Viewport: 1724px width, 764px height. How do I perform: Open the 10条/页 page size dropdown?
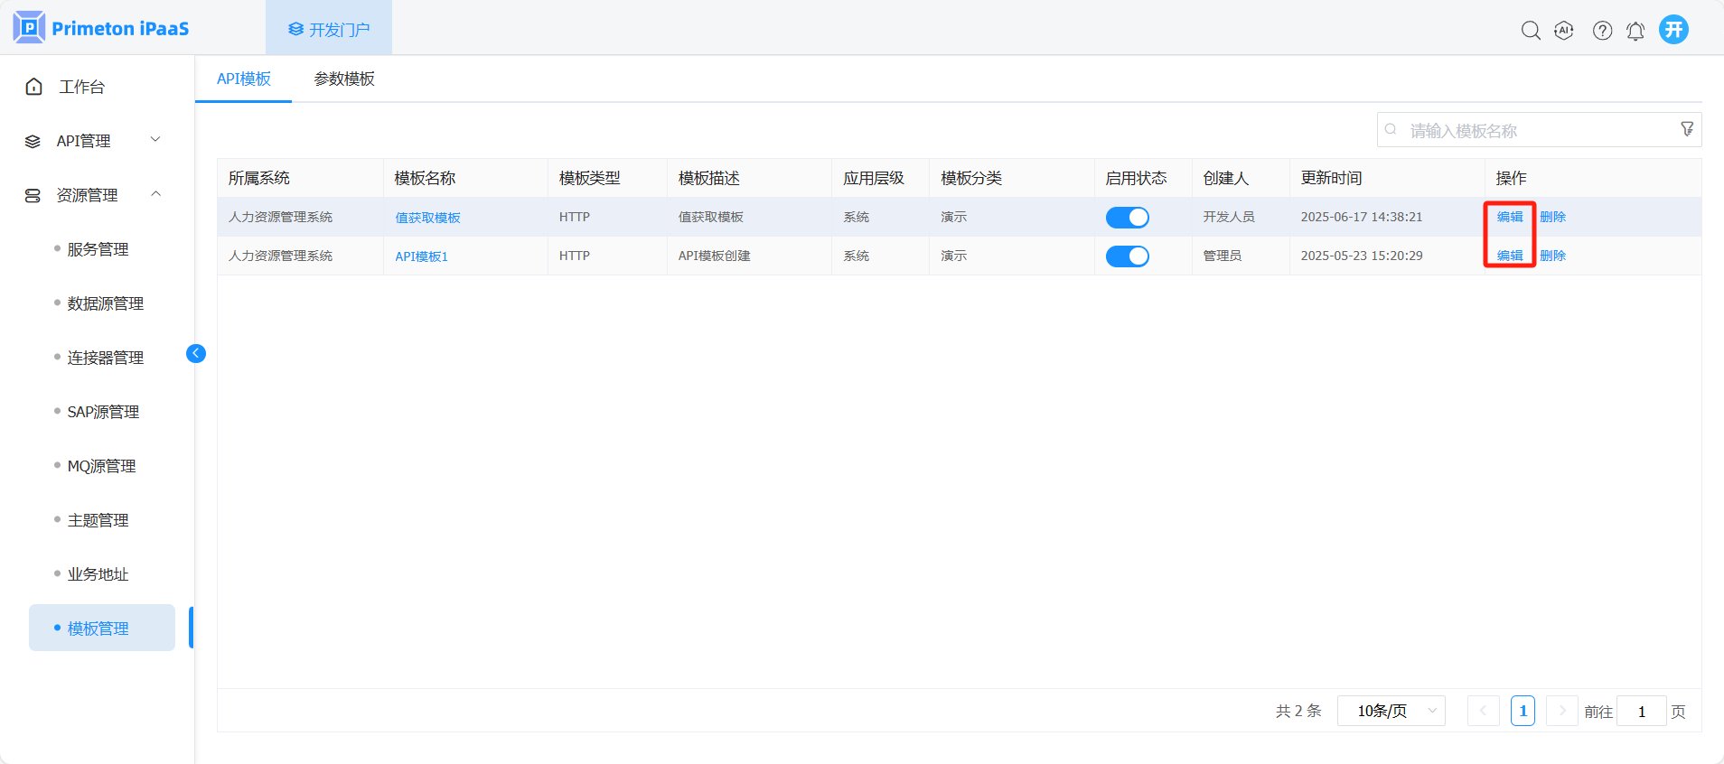click(1391, 712)
